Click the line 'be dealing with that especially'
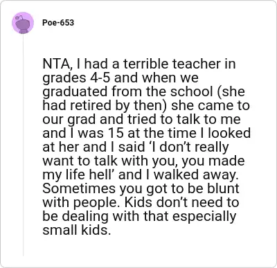The height and width of the screenshot is (268, 277). [139, 216]
